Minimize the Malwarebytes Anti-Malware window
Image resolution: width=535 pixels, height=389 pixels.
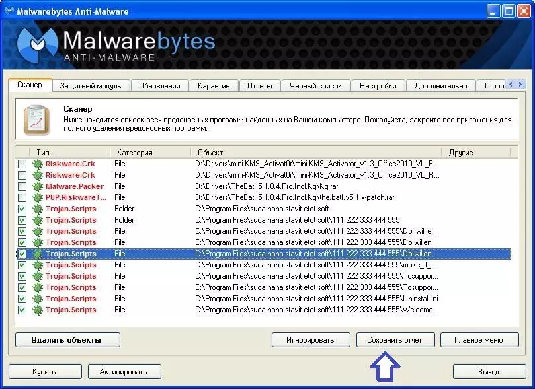(x=493, y=11)
